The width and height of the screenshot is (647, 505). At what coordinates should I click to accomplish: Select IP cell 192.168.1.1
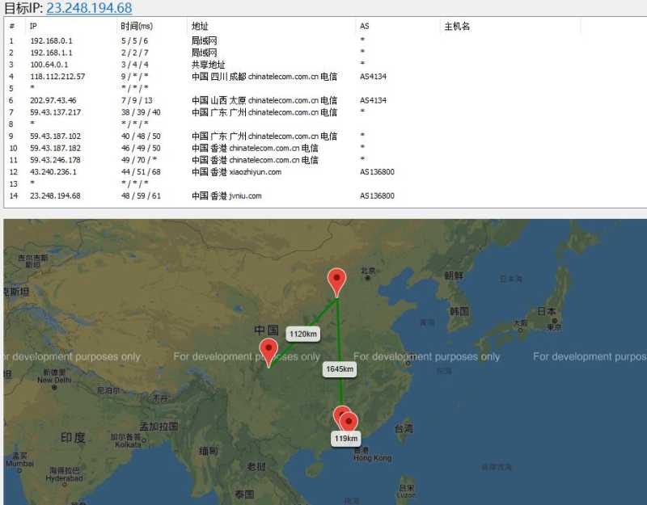(51, 53)
